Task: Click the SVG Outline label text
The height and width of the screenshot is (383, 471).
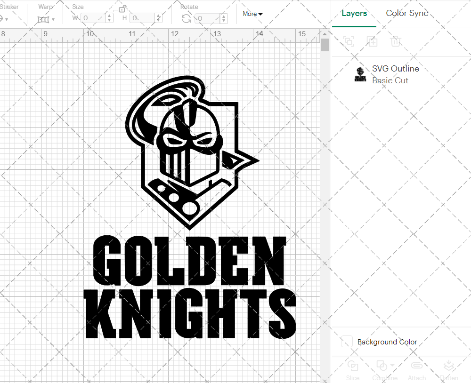Action: 396,69
